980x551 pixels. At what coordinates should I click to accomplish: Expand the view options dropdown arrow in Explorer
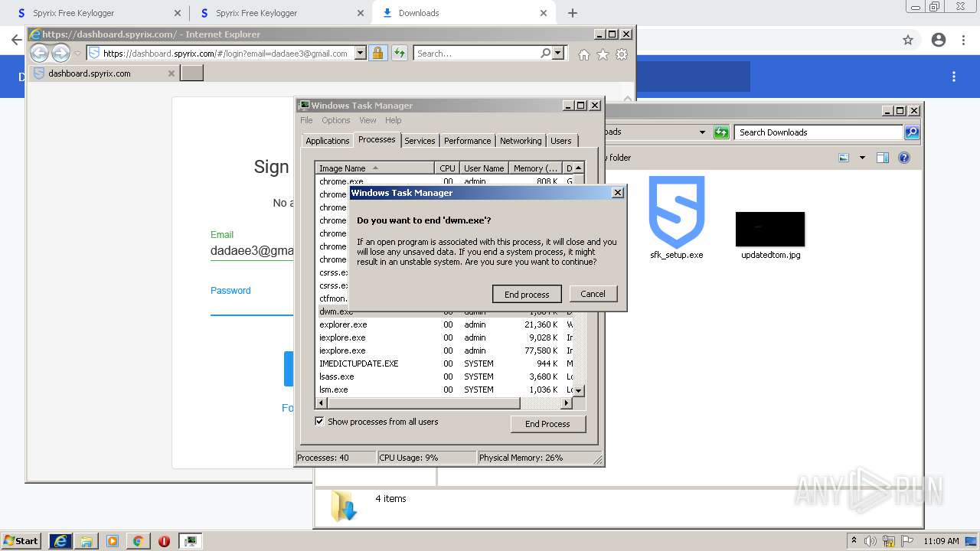[862, 158]
